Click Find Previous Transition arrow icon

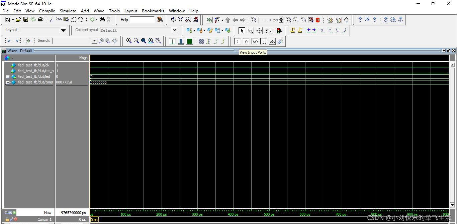308,30
